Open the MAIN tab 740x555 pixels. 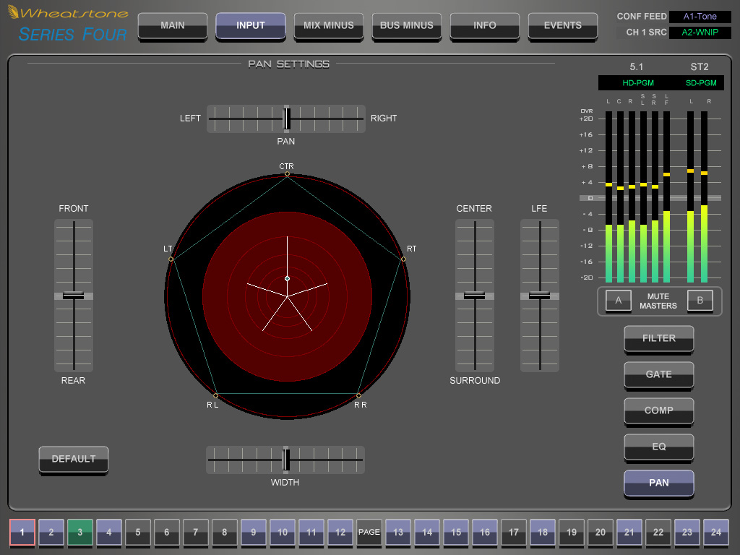(173, 26)
